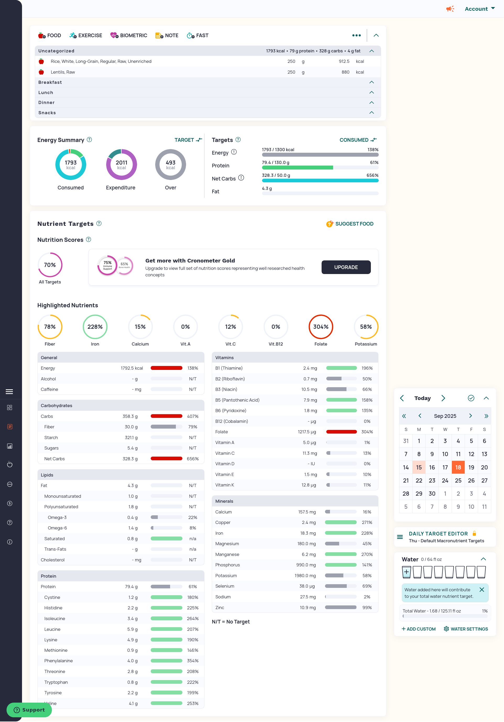The height and width of the screenshot is (722, 504).
Task: Expand the Snacks group
Action: (372, 113)
